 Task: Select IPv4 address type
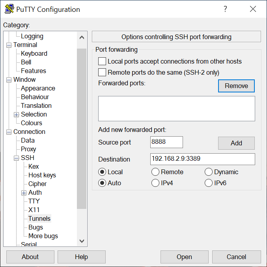155,183
